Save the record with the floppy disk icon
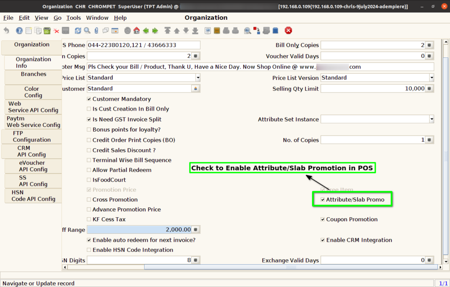Screen dimensions: 450x287 click(x=65, y=30)
